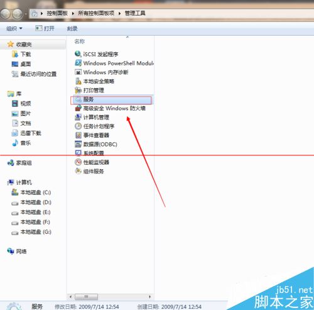Click the 音乐 note icon
Screen dimensions: 314x310
(x=15, y=143)
